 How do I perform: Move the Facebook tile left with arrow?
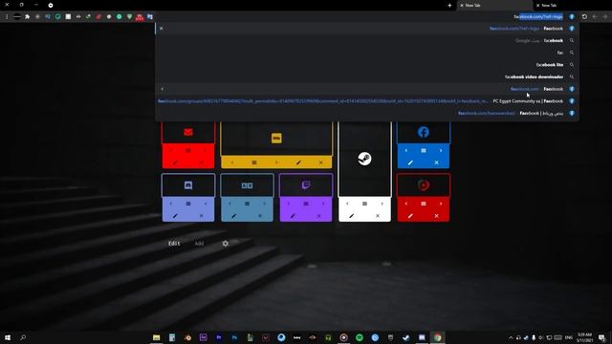405,151
